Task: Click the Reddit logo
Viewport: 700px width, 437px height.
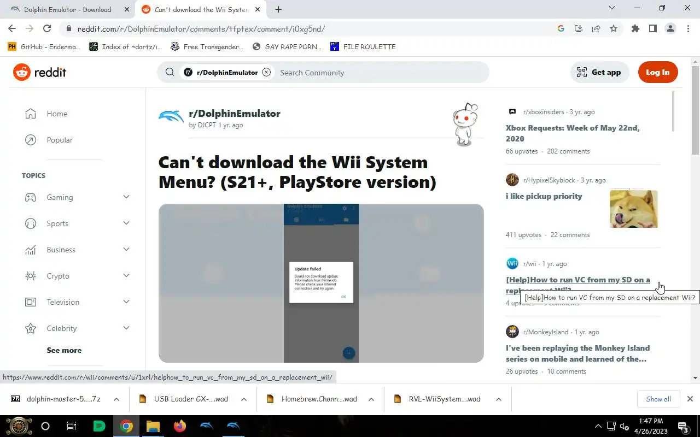Action: 40,72
